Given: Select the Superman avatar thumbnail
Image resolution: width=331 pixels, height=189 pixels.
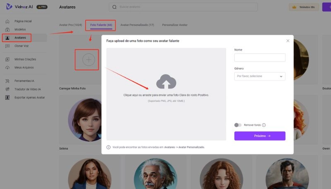Looking at the screenshot, I should tap(287, 174).
